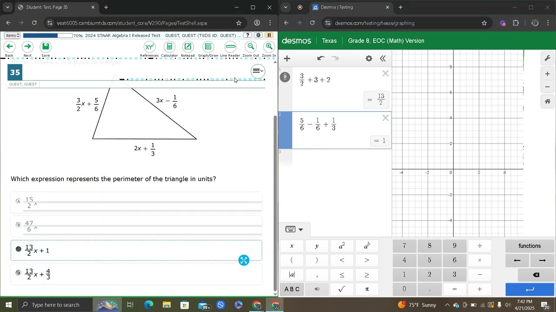Collapse the Desmos expression list panel

pos(383,58)
